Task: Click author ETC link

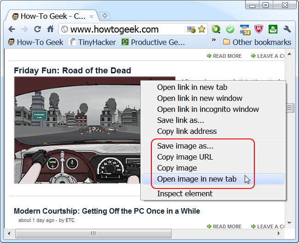Action: tap(70, 220)
